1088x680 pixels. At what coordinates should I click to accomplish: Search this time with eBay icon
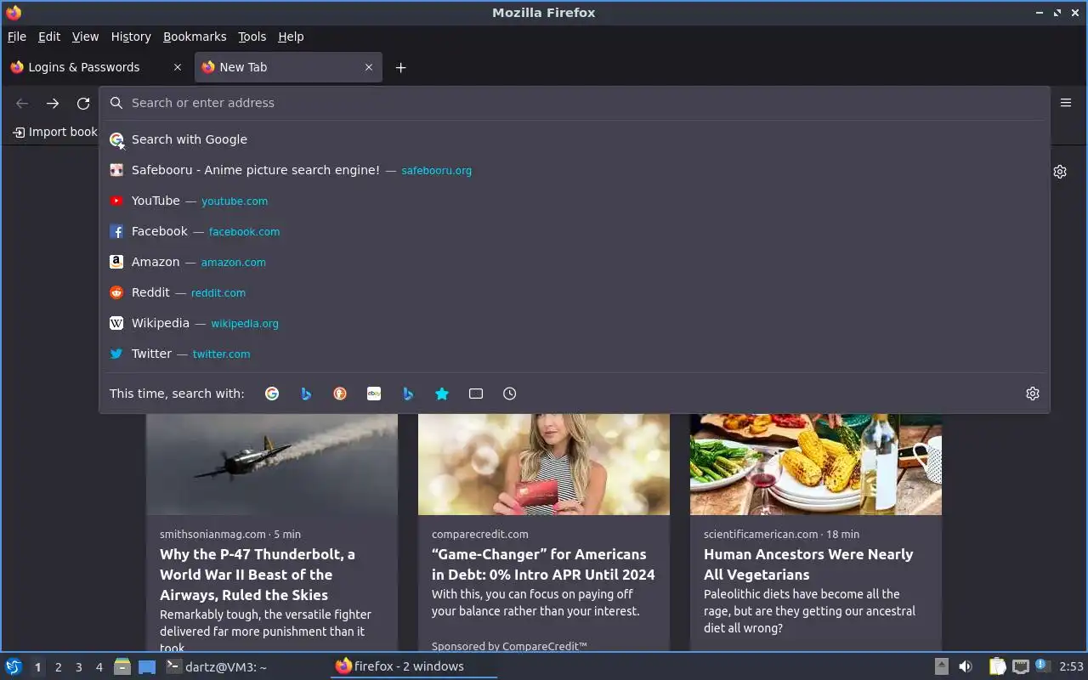pos(374,394)
